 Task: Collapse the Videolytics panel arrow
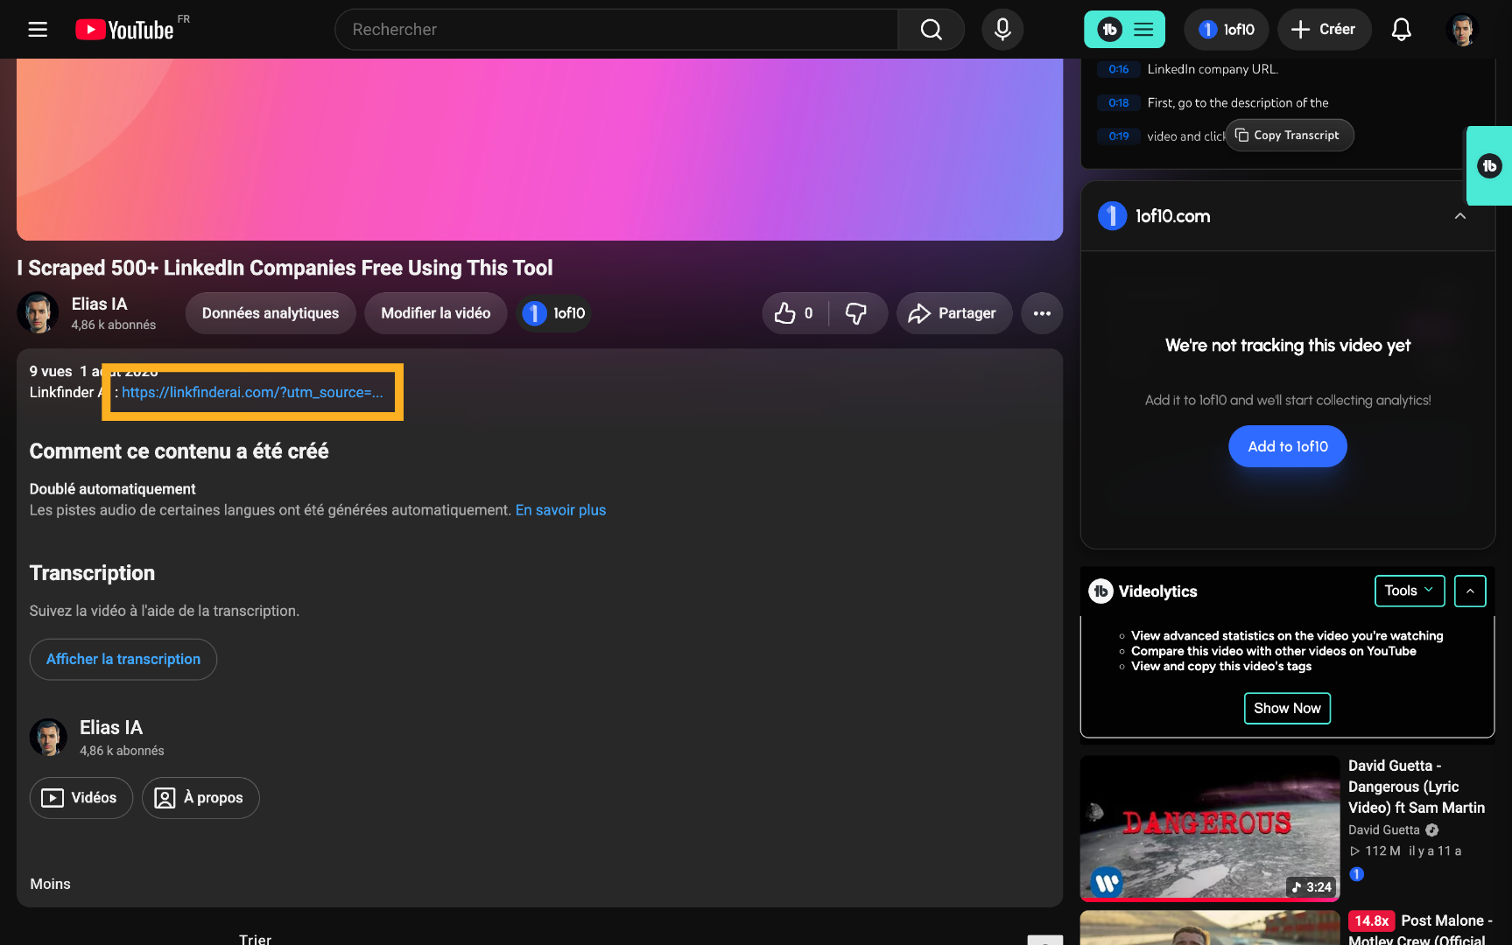(x=1470, y=591)
